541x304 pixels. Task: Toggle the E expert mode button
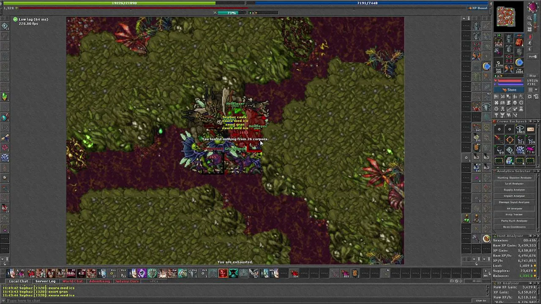pos(530,49)
